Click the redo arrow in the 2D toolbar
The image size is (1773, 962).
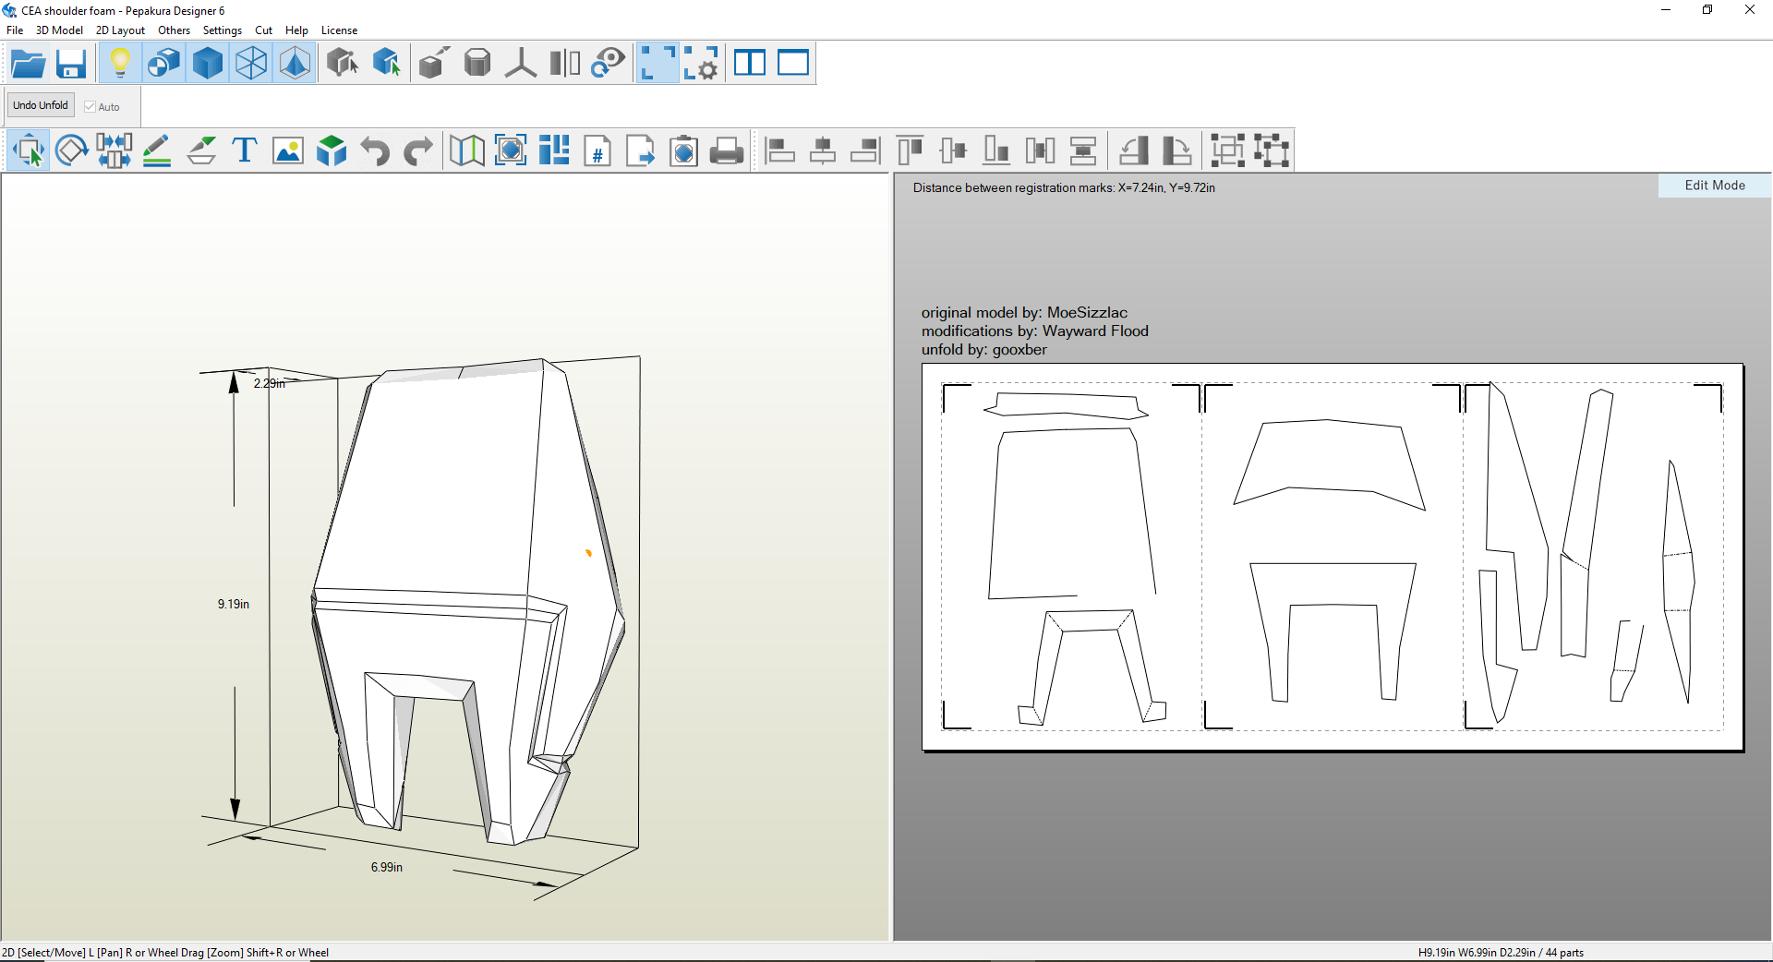[x=418, y=150]
